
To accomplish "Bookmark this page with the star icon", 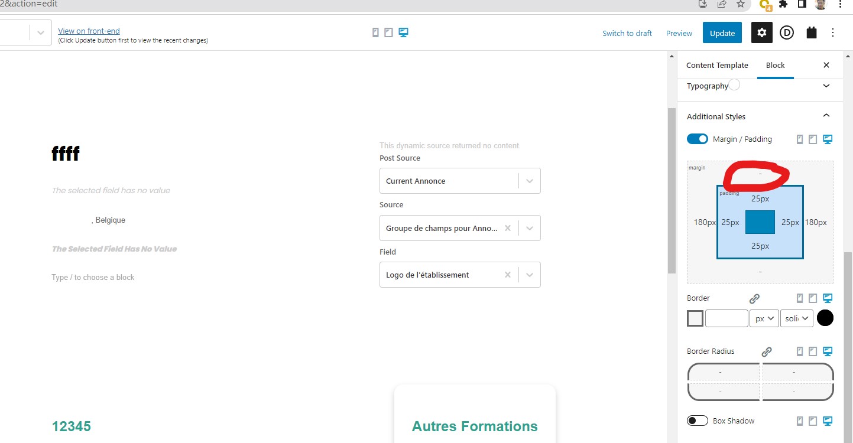I will 741,4.
